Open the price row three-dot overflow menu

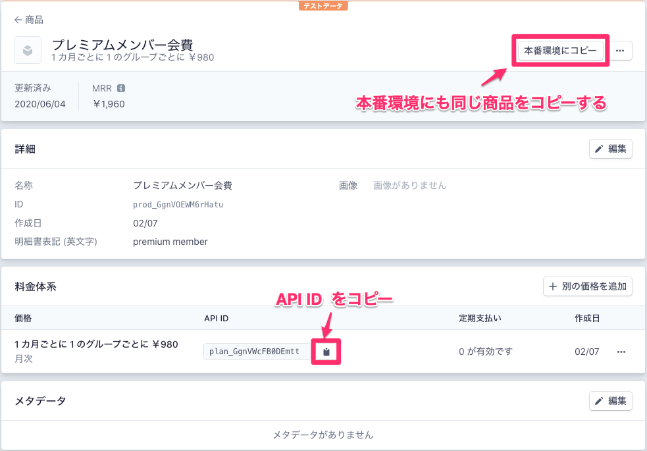coord(621,352)
